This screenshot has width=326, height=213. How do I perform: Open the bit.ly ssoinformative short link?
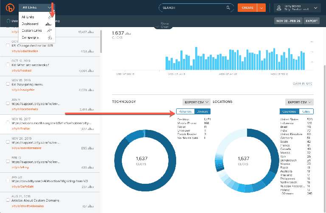26,148
